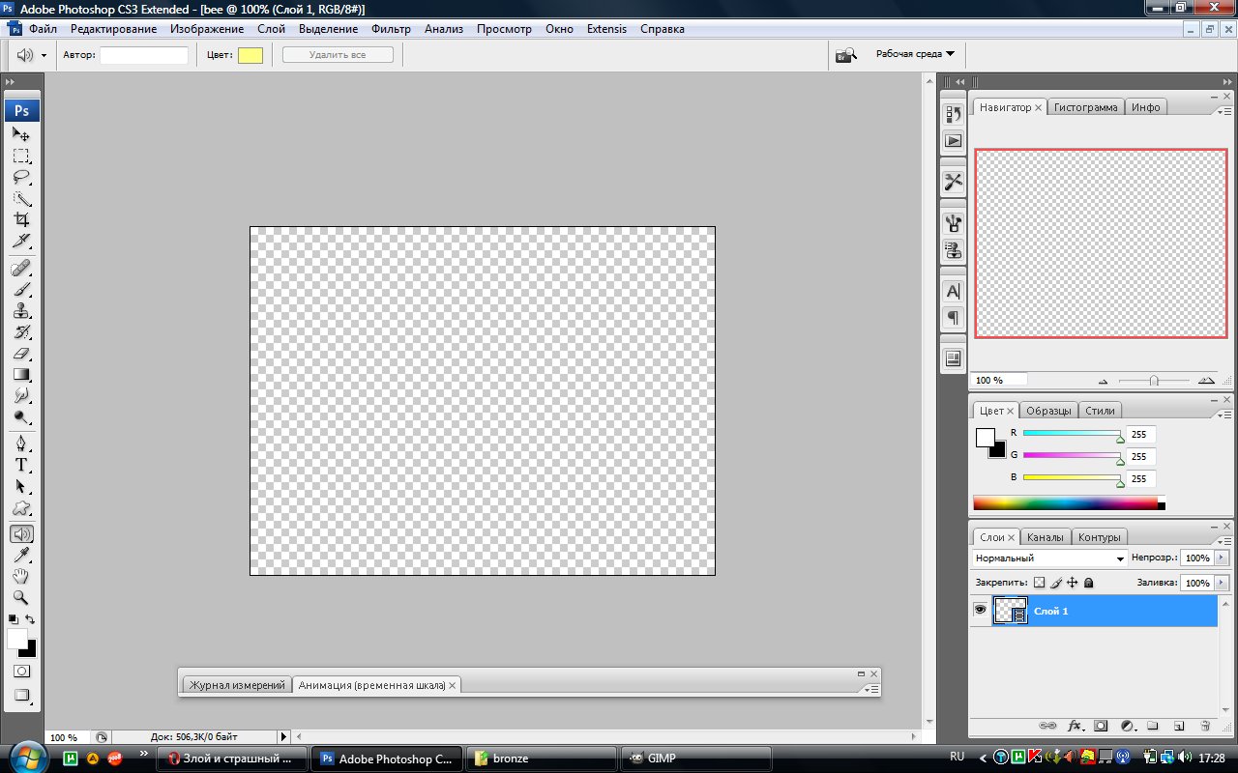The image size is (1238, 773).
Task: Select the Zoom tool in toolbox
Action: 21,597
